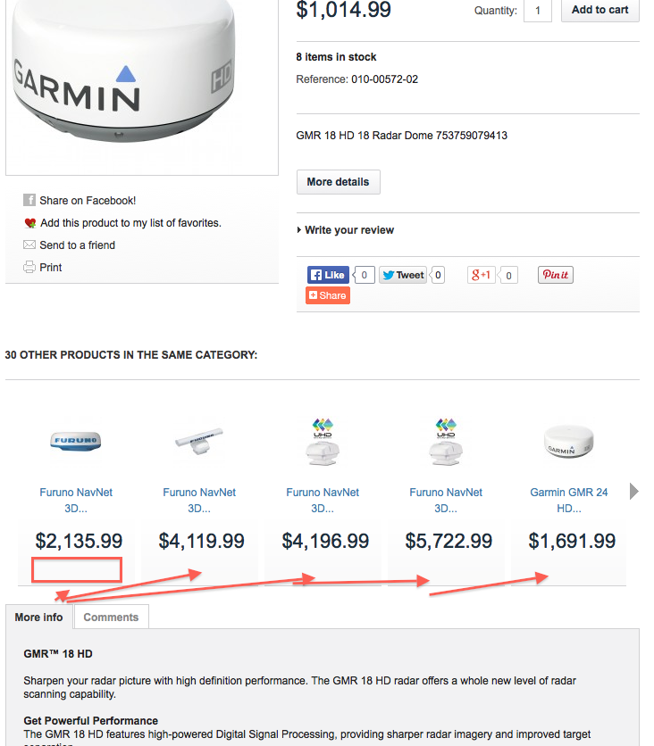Switch to the Comments tab
This screenshot has width=654, height=746.
click(111, 618)
